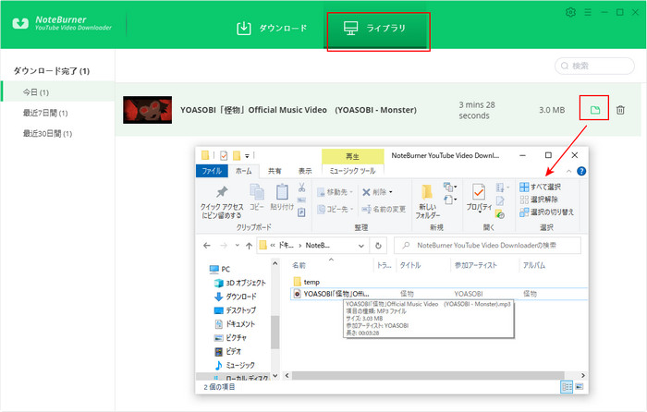Open recent locations dropdown
This screenshot has width=647, height=412.
(x=237, y=246)
